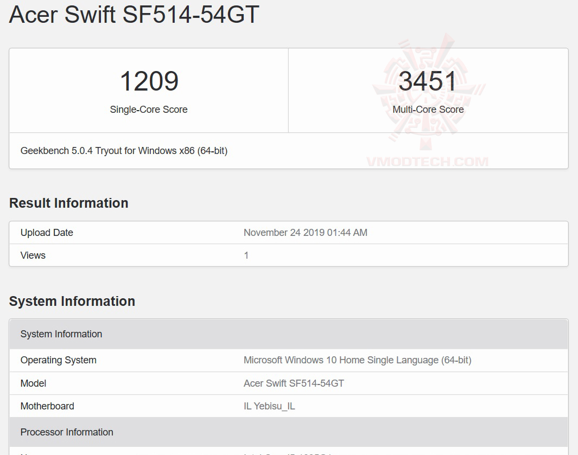Click the Microsoft Windows 10 Home value

click(357, 360)
